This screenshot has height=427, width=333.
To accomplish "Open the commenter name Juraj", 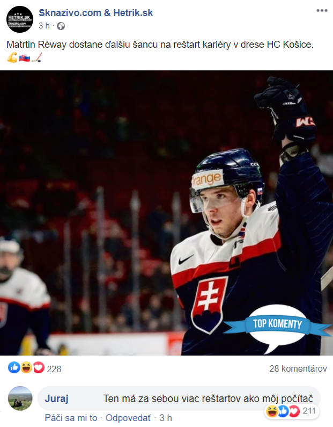I will [x=56, y=399].
